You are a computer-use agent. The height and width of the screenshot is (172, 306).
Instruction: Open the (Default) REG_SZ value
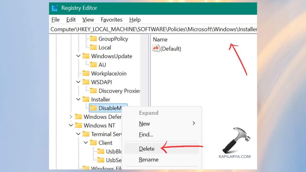tap(170, 49)
